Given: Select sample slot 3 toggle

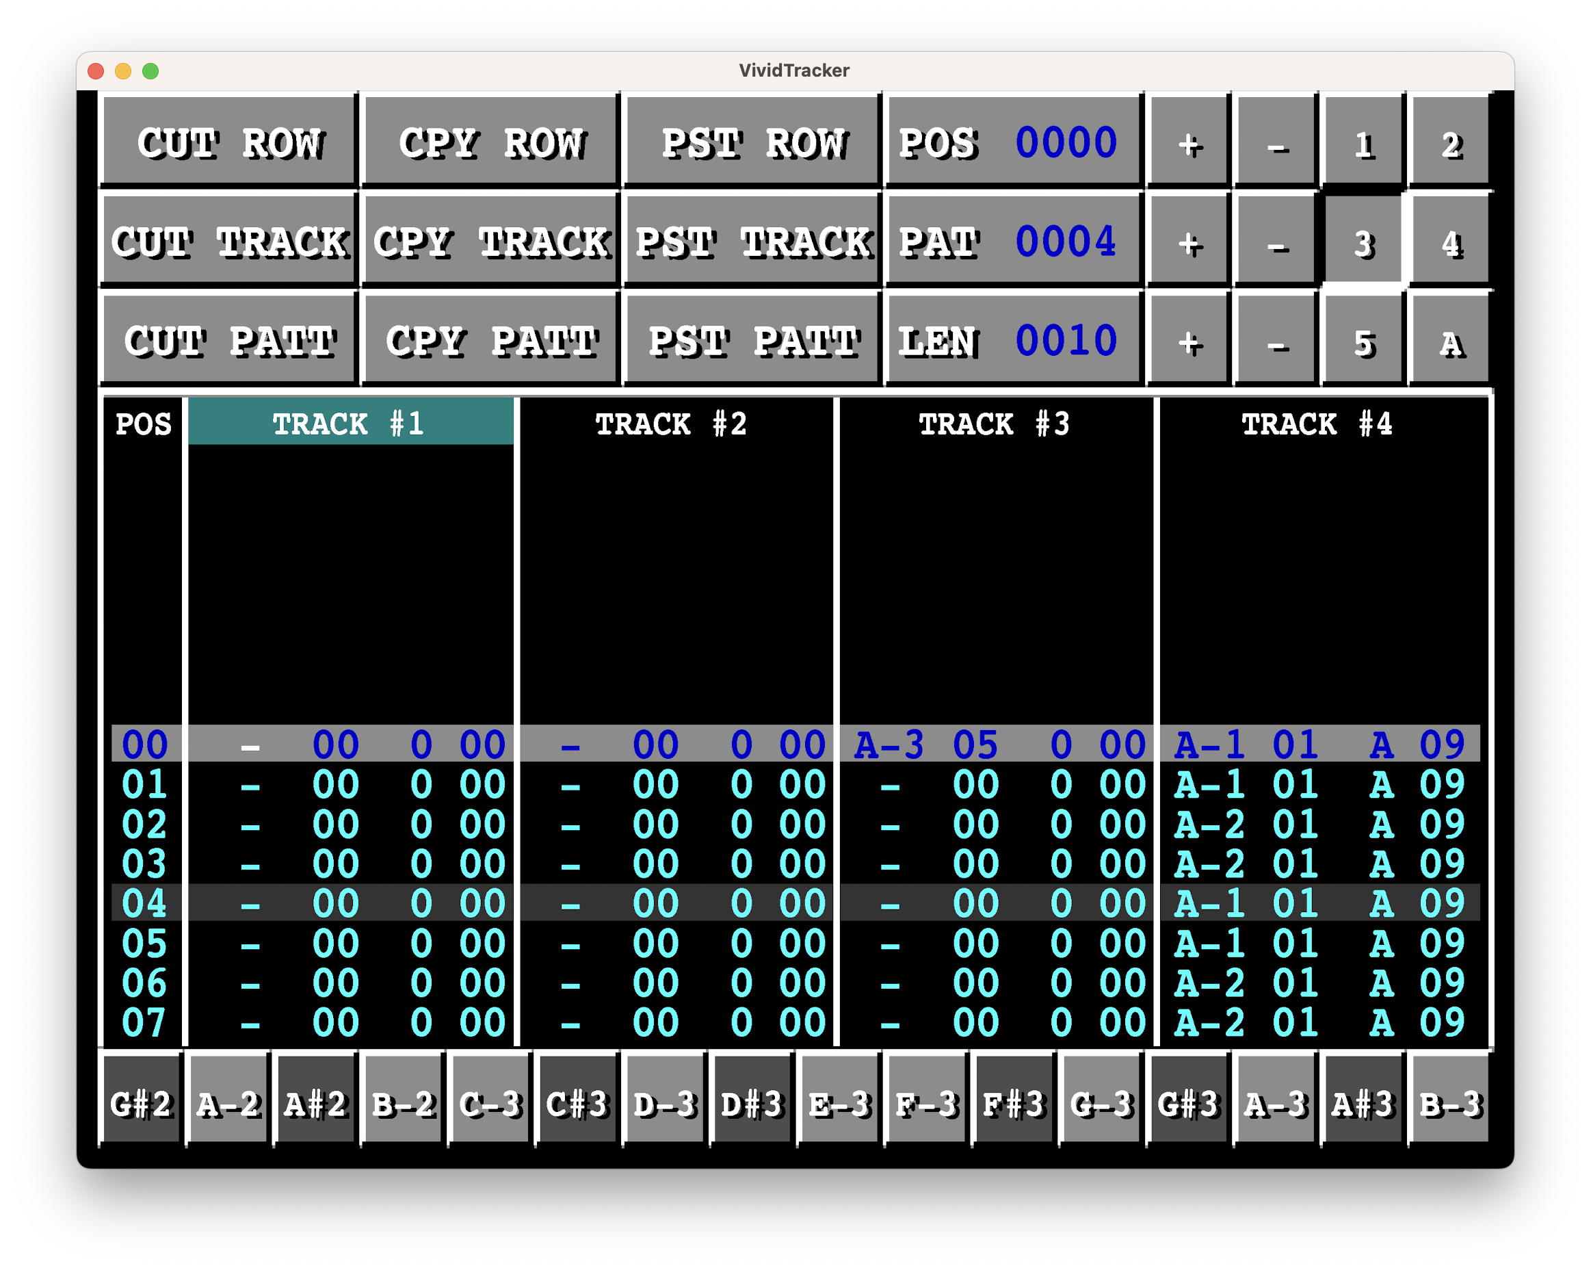Looking at the screenshot, I should (1364, 241).
